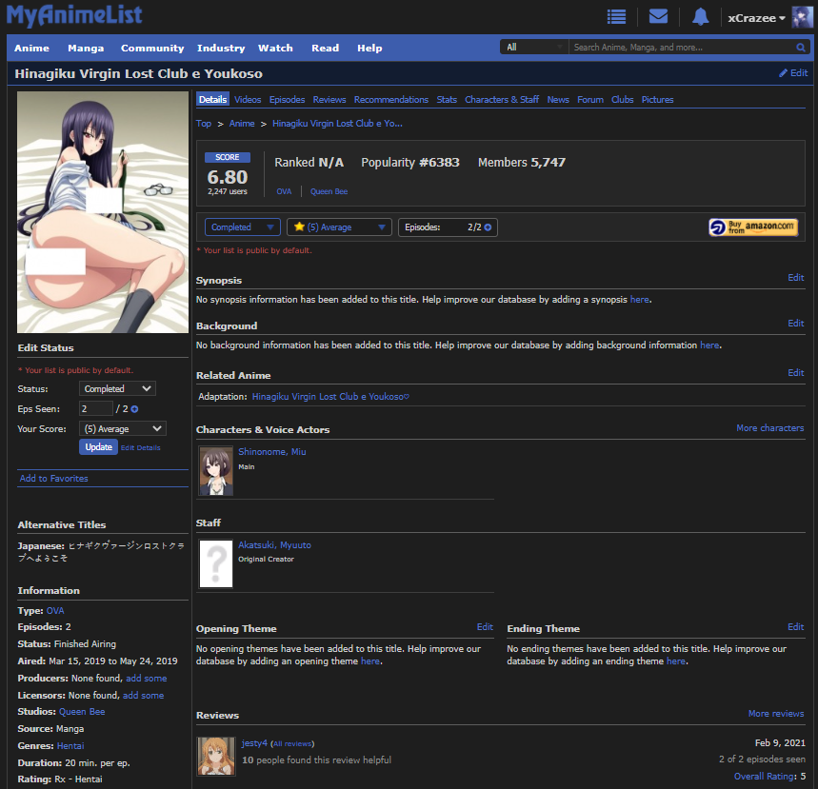Open the Help nav menu
This screenshot has height=789, width=818.
click(369, 48)
